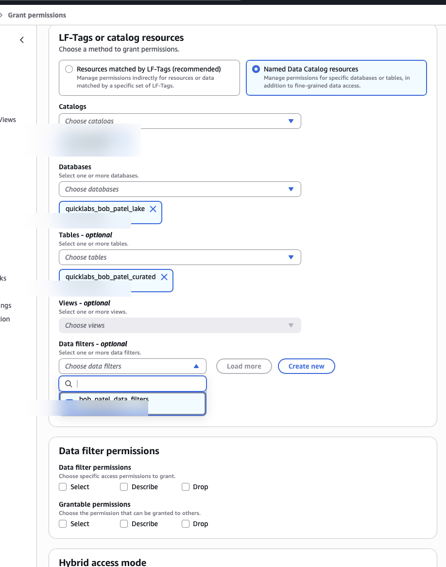Screen dimensions: 446x567
Task: Click the Create new data filter button
Action: 307,366
